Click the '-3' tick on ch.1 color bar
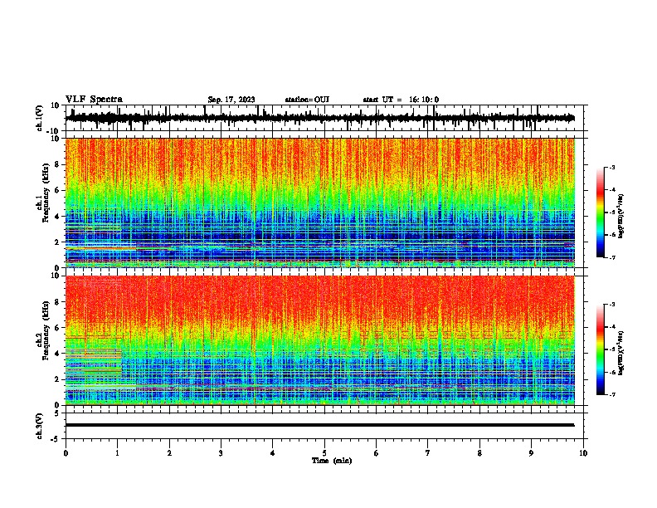Image resolution: width=657 pixels, height=508 pixels. (611, 168)
